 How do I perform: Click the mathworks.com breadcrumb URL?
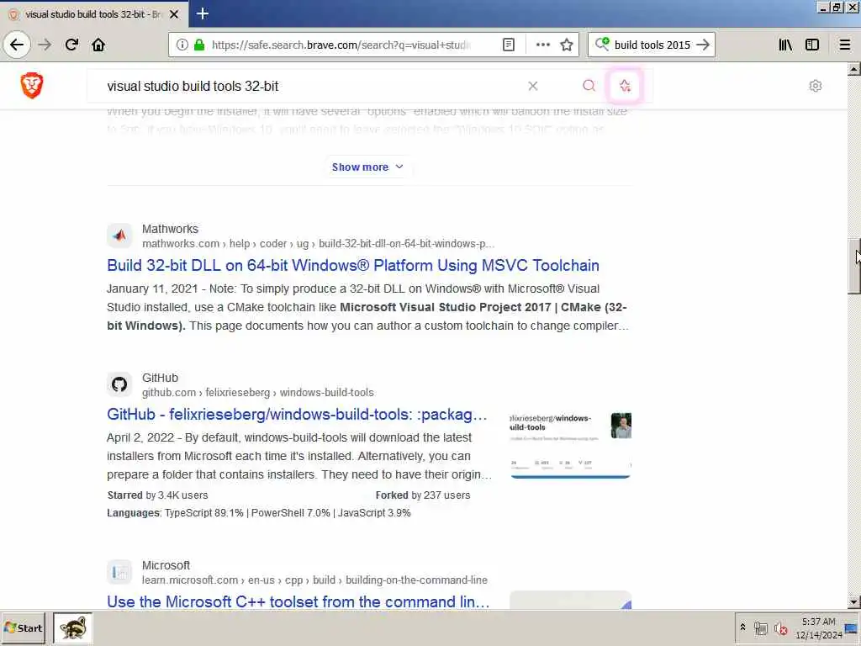(x=318, y=243)
